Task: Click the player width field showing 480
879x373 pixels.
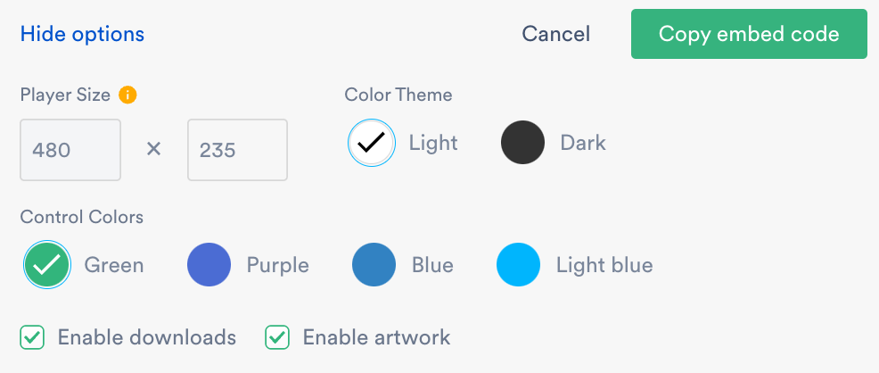Action: pos(70,150)
